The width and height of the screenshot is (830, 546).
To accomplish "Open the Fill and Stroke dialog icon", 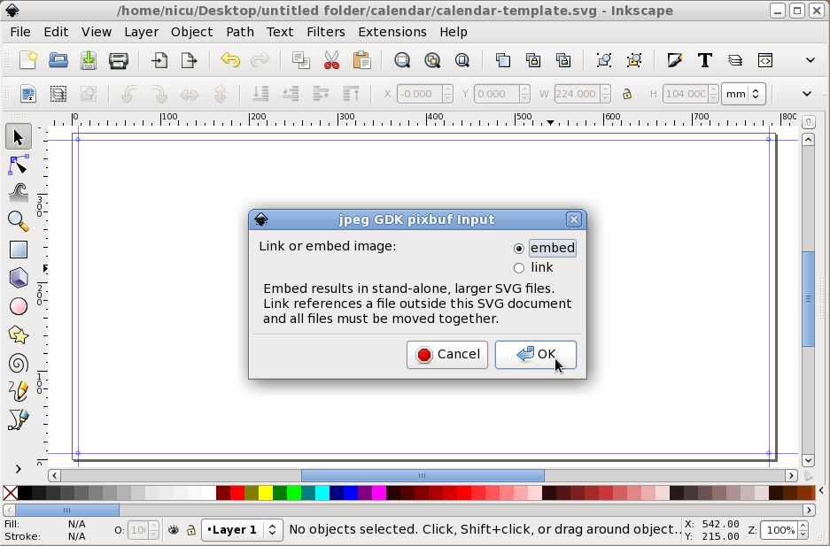I will point(674,60).
